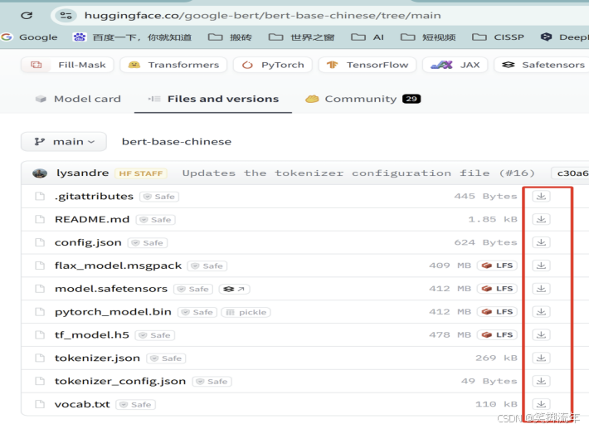This screenshot has height=429, width=589.
Task: Open the Community tab
Action: (363, 99)
